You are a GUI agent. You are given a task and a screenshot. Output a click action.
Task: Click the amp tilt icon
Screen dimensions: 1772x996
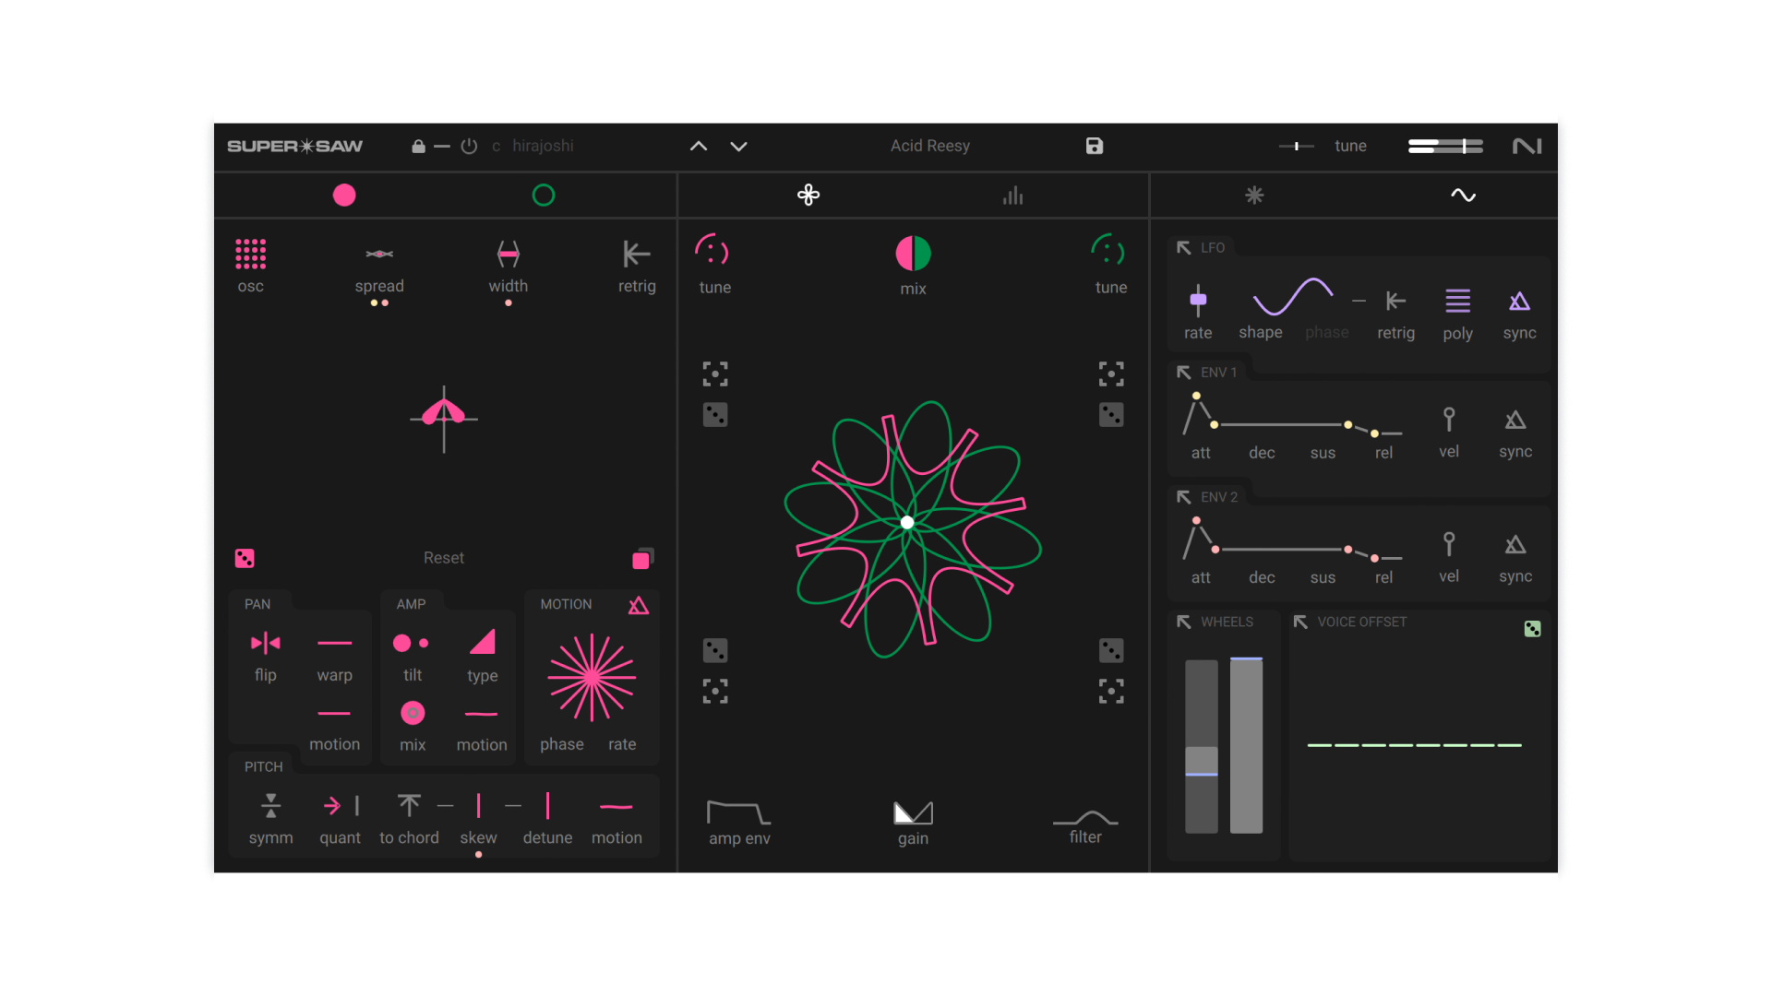[x=412, y=643]
